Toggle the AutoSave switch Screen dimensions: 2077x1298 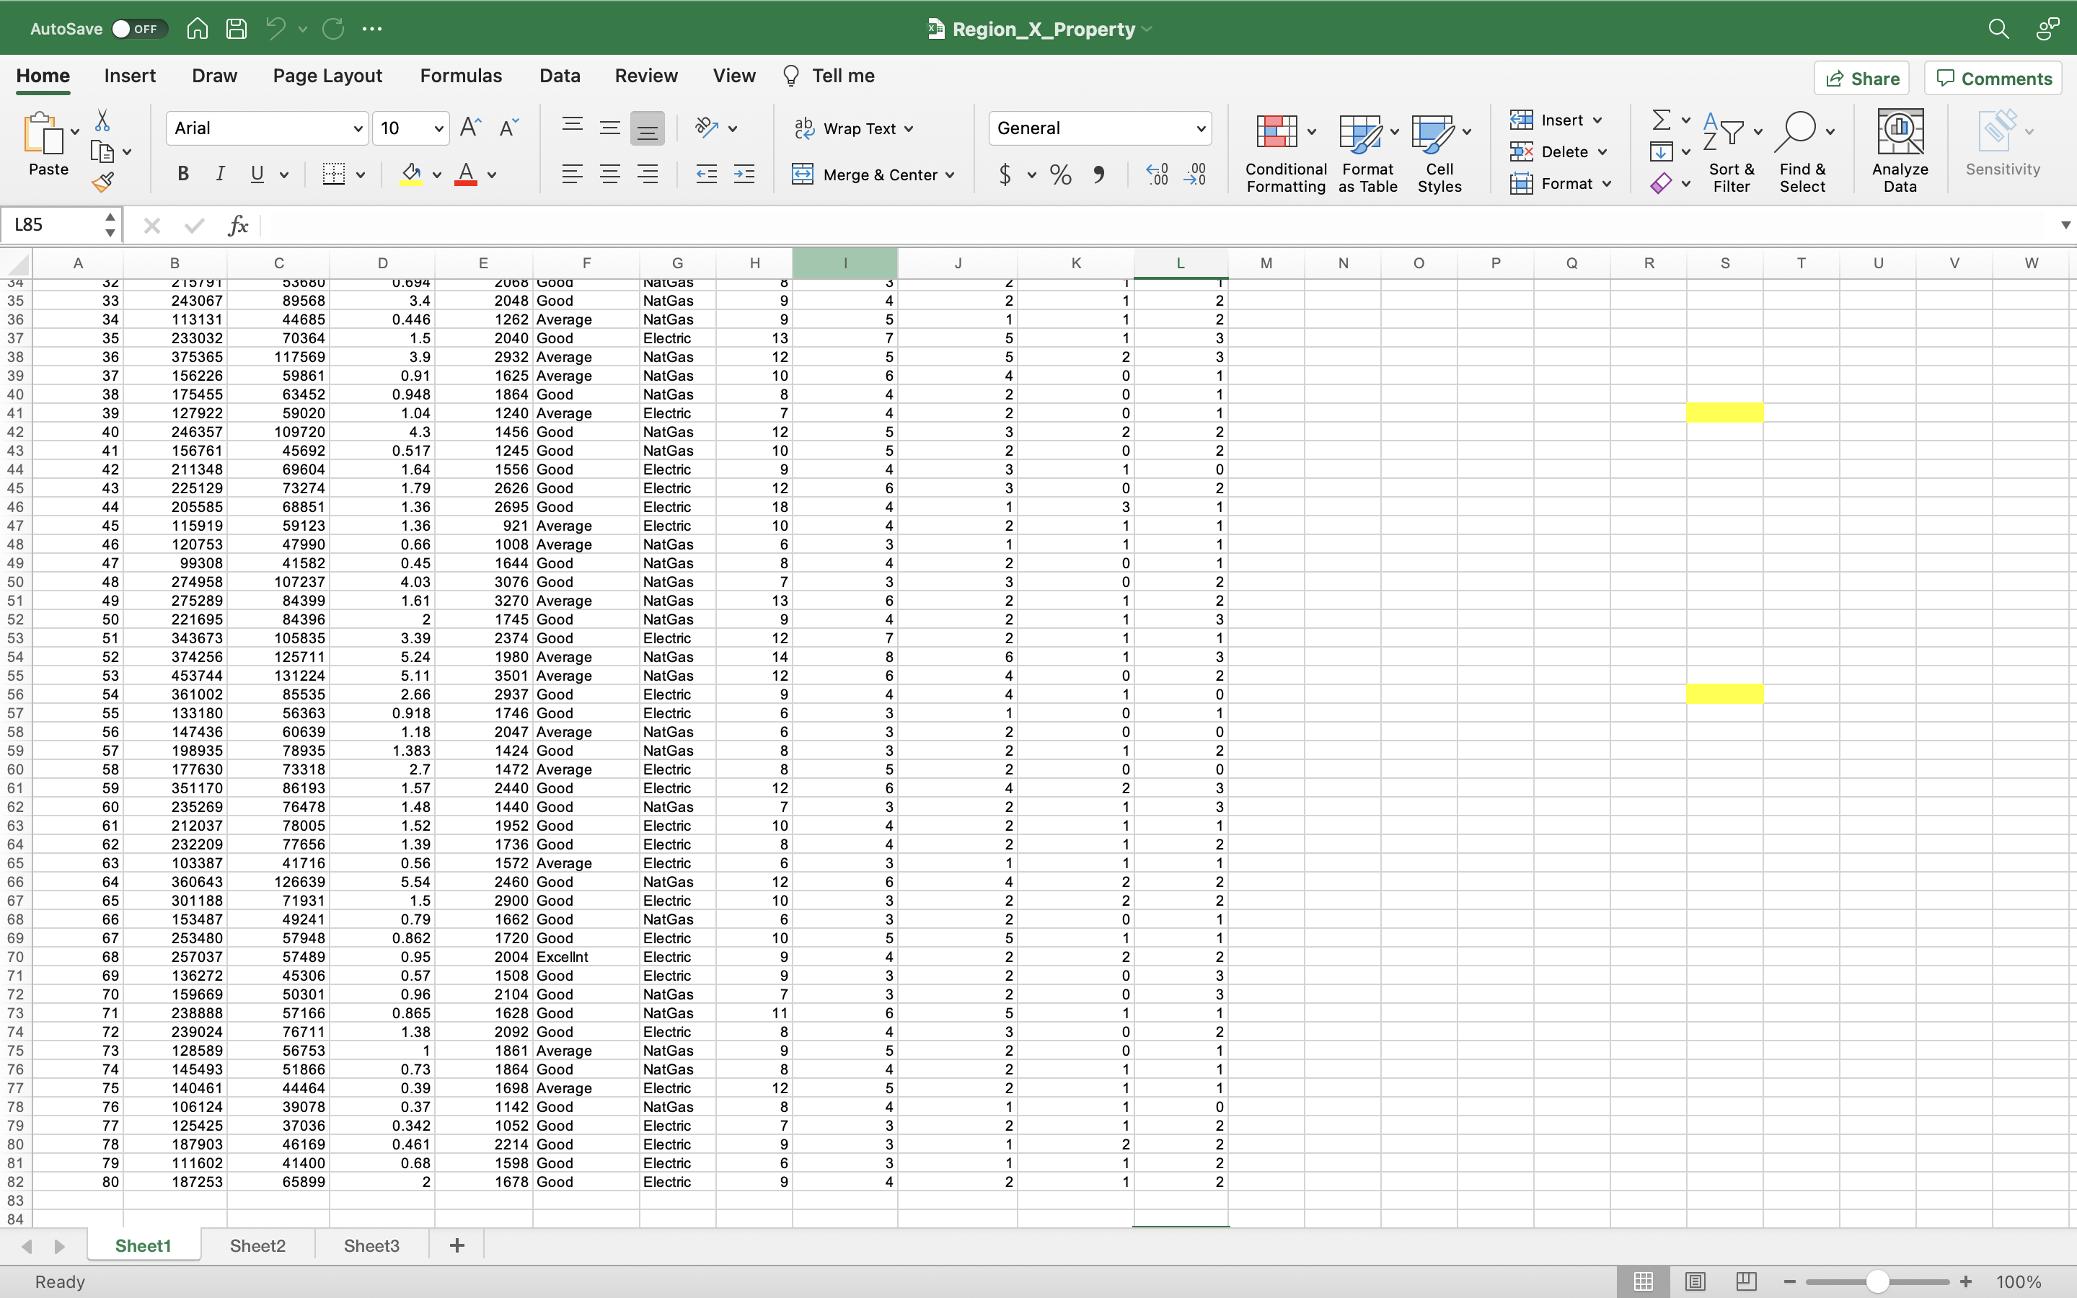[135, 28]
